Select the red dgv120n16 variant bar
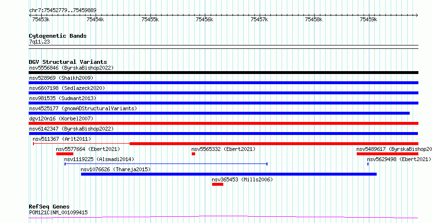Screen dimensions: 432x223 (x=223, y=123)
